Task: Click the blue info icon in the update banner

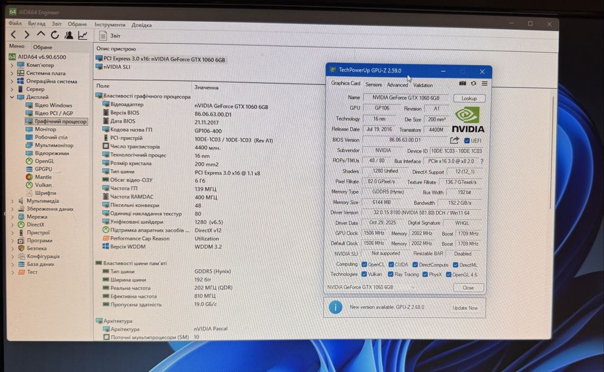Action: (x=335, y=307)
